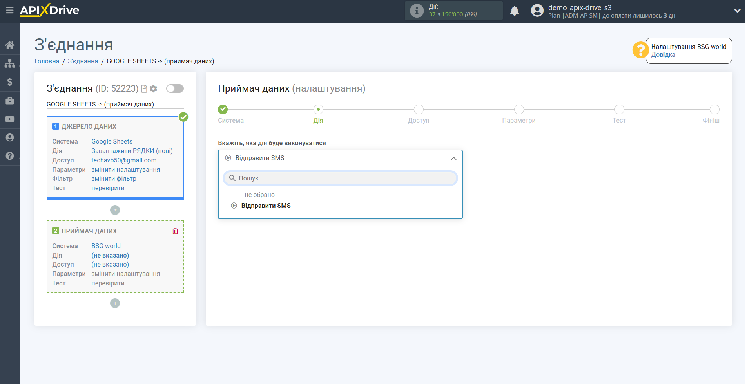Click 'Головна' breadcrumb link
The image size is (745, 384).
[47, 61]
